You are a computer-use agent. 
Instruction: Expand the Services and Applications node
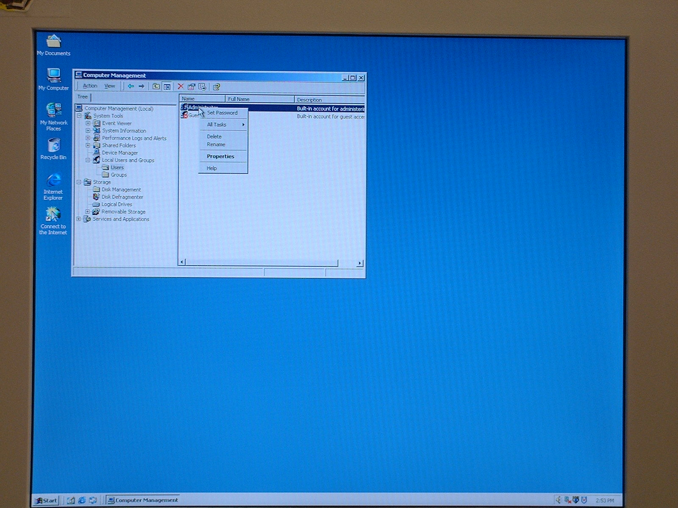pos(78,219)
